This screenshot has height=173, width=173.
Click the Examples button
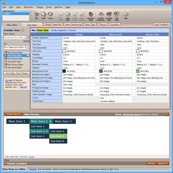[x=114, y=24]
